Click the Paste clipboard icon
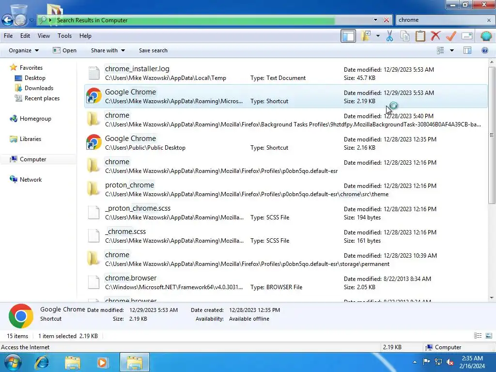The image size is (496, 372). (x=420, y=36)
